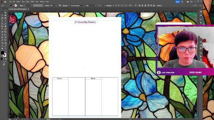Click the 'Across' column header text
This screenshot has height=120, width=214.
click(x=60, y=79)
